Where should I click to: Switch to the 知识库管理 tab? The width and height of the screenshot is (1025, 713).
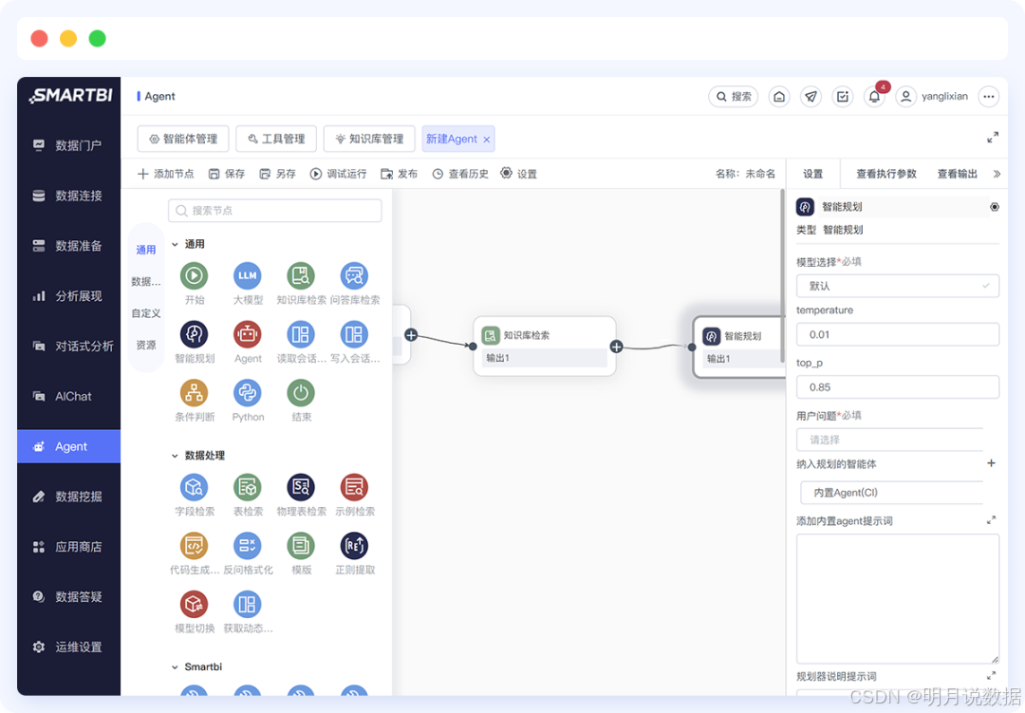click(369, 139)
